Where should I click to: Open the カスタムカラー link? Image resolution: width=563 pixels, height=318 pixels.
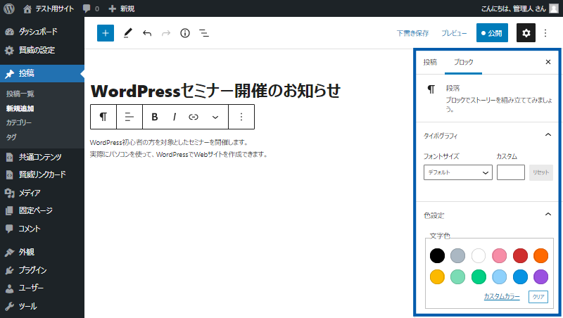pyautogui.click(x=502, y=296)
